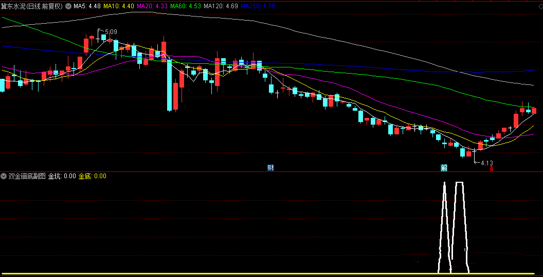Click the large cyan candlestick that dropped sharply
543x277 pixels.
169,85
